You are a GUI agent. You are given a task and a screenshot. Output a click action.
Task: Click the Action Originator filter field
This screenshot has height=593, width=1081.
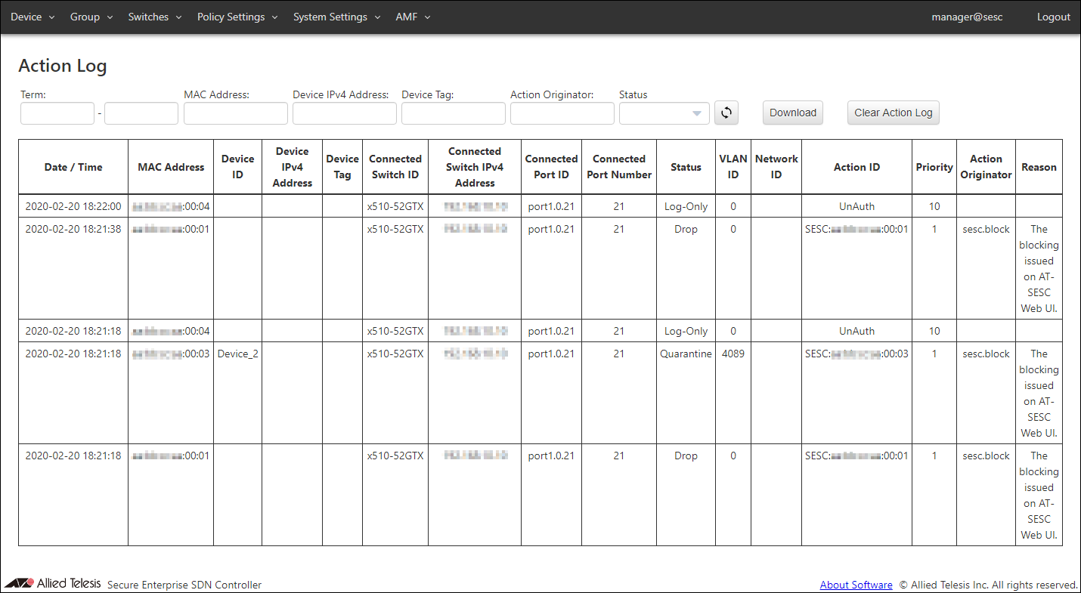(562, 113)
